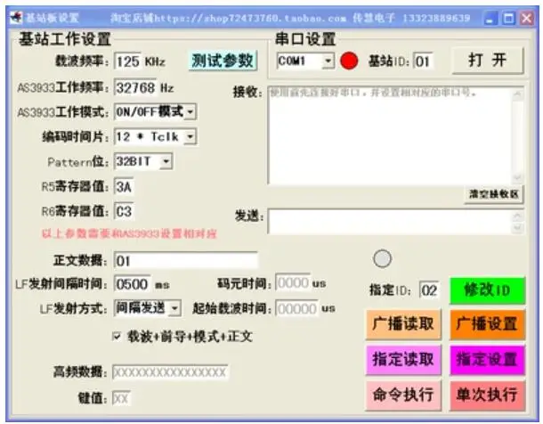The image size is (543, 424).
Task: Click inside the 接收 receive text area
Action: [x=390, y=135]
